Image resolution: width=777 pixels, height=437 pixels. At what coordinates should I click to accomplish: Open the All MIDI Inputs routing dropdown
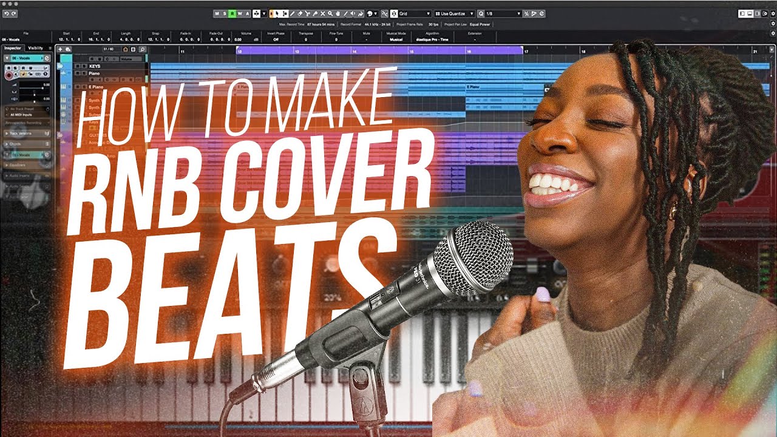pos(27,115)
